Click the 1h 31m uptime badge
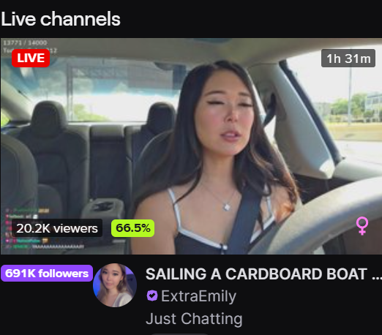Viewport: 382px width, 335px height. (x=348, y=59)
